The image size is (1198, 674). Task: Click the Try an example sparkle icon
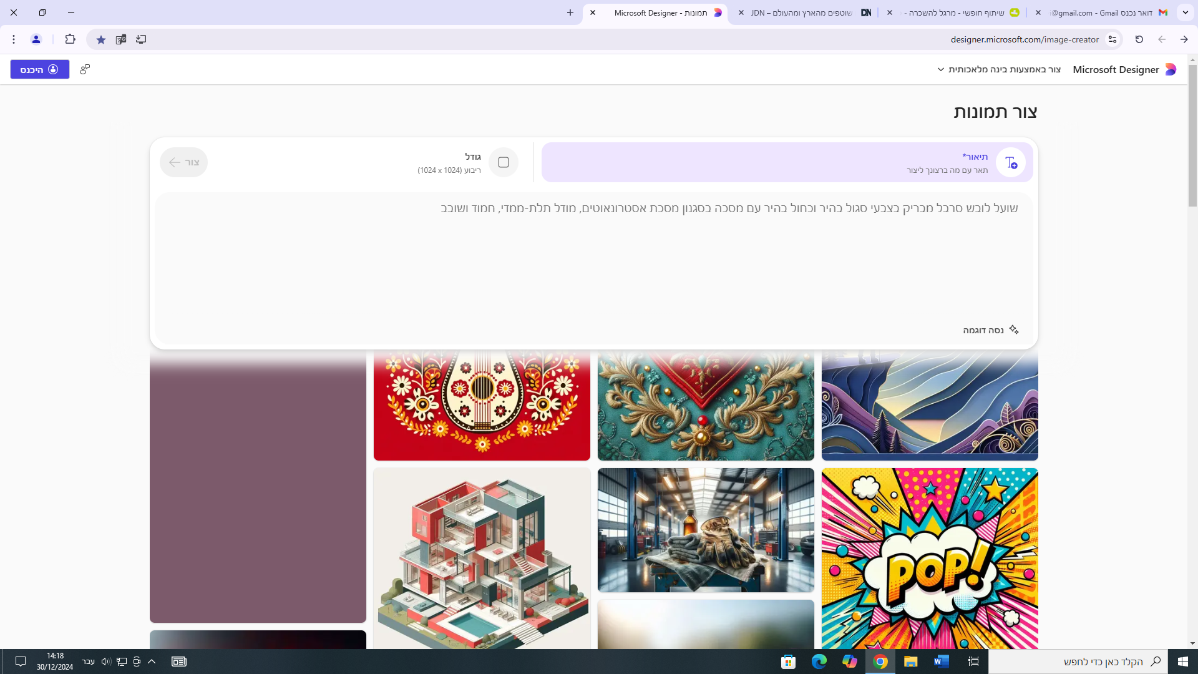click(1014, 330)
